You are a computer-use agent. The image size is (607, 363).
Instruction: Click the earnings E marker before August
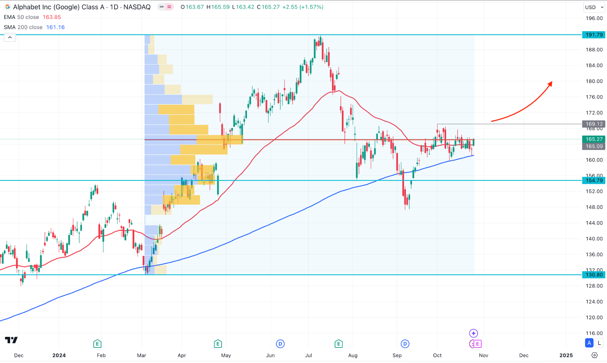coord(338,344)
